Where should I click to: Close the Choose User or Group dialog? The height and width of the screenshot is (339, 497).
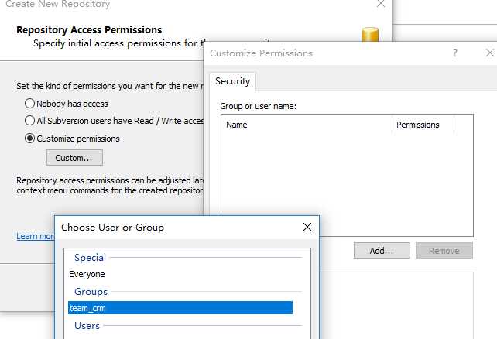[x=307, y=227]
